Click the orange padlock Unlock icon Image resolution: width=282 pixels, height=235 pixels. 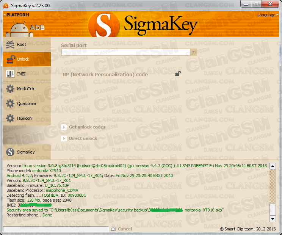[x=11, y=59]
